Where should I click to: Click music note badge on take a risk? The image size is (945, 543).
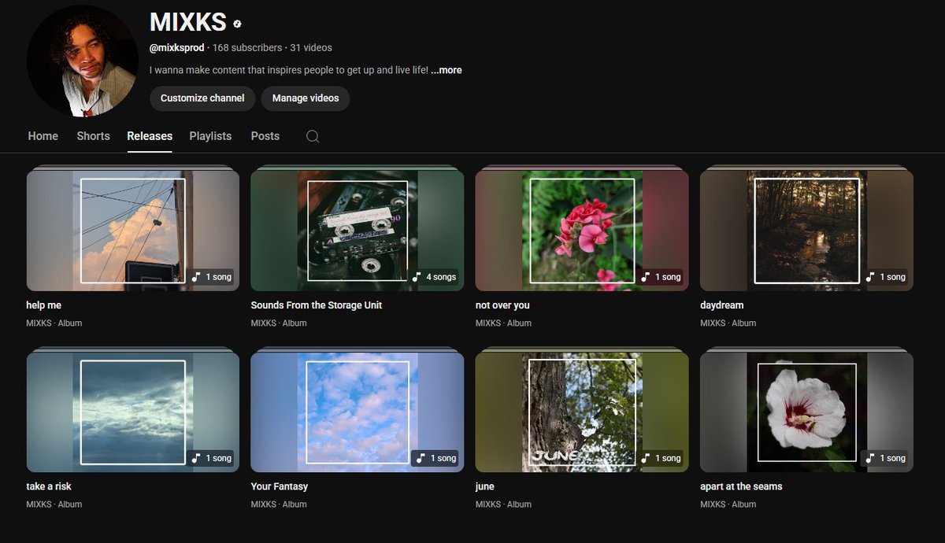(x=212, y=458)
